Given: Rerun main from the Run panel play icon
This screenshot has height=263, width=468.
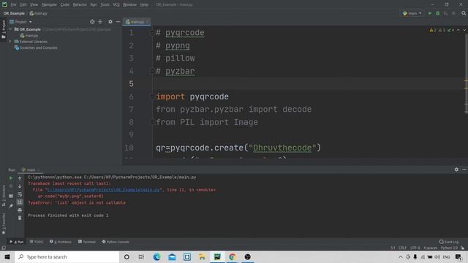Looking at the screenshot, I should [11, 178].
